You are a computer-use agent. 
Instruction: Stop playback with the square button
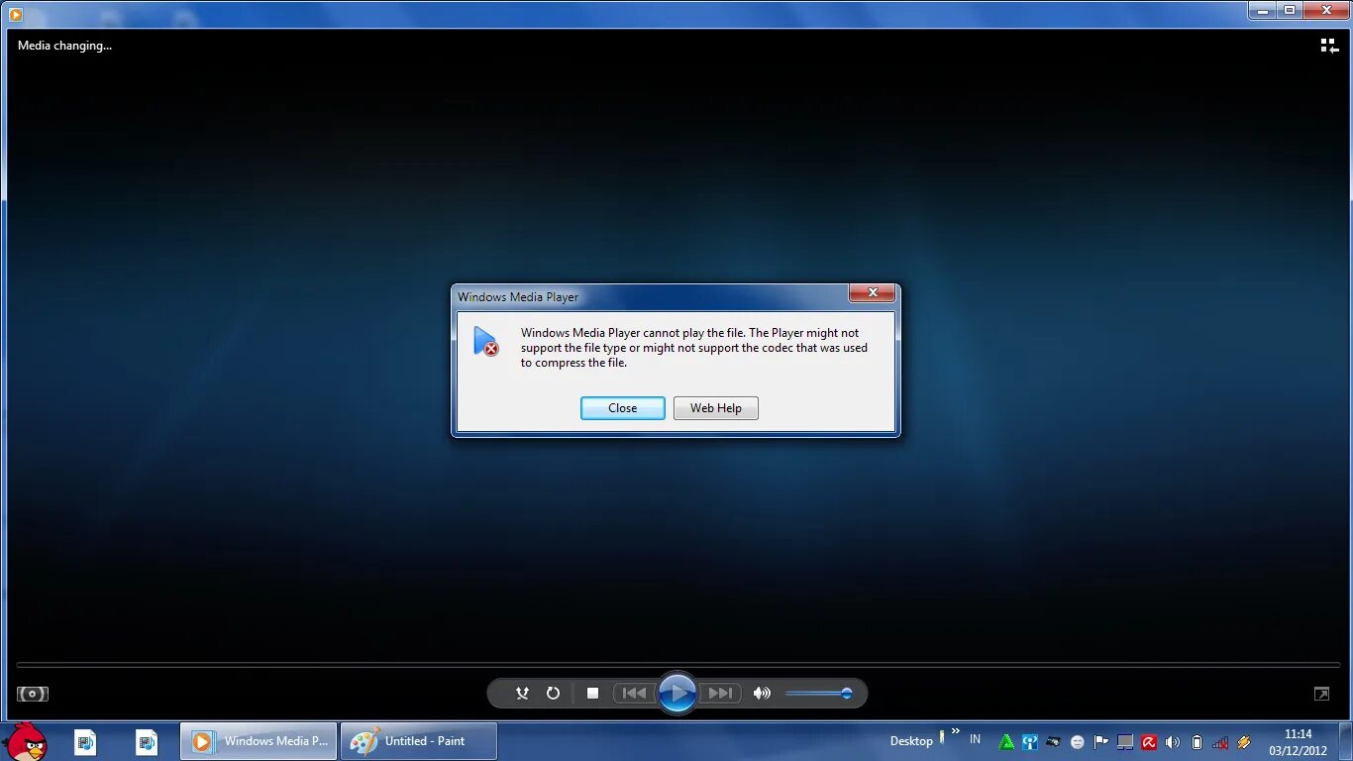pos(592,694)
